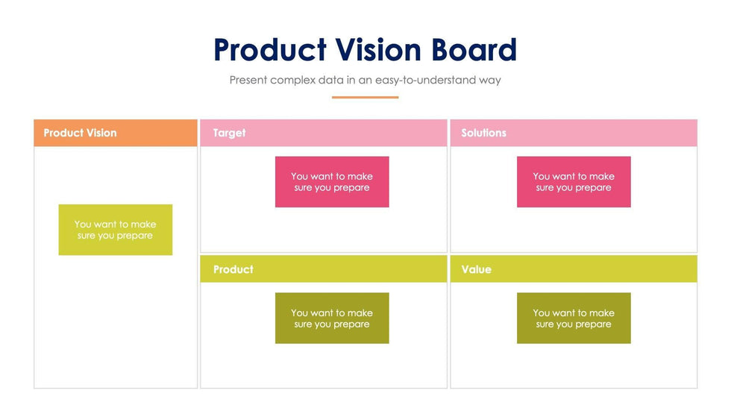
Task: Select the olive Value header bar
Action: pyautogui.click(x=574, y=269)
